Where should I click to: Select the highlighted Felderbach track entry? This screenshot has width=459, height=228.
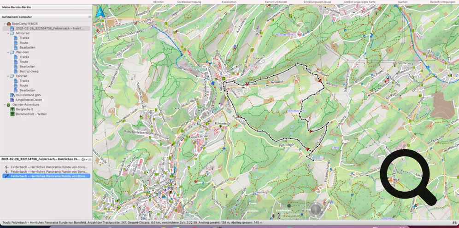click(x=49, y=176)
